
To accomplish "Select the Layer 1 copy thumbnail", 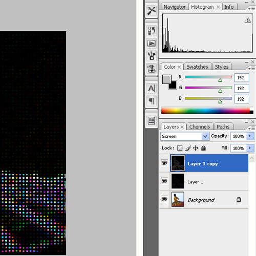I will [178, 163].
